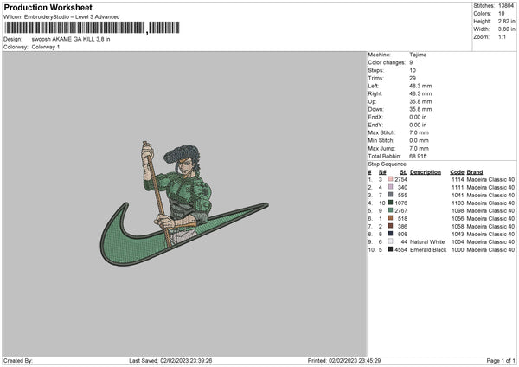Click the dark green swatch for code 1103

pyautogui.click(x=390, y=203)
